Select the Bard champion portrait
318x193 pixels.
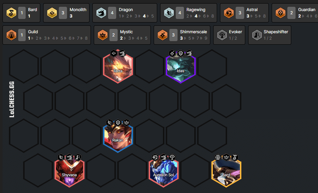(x=226, y=172)
